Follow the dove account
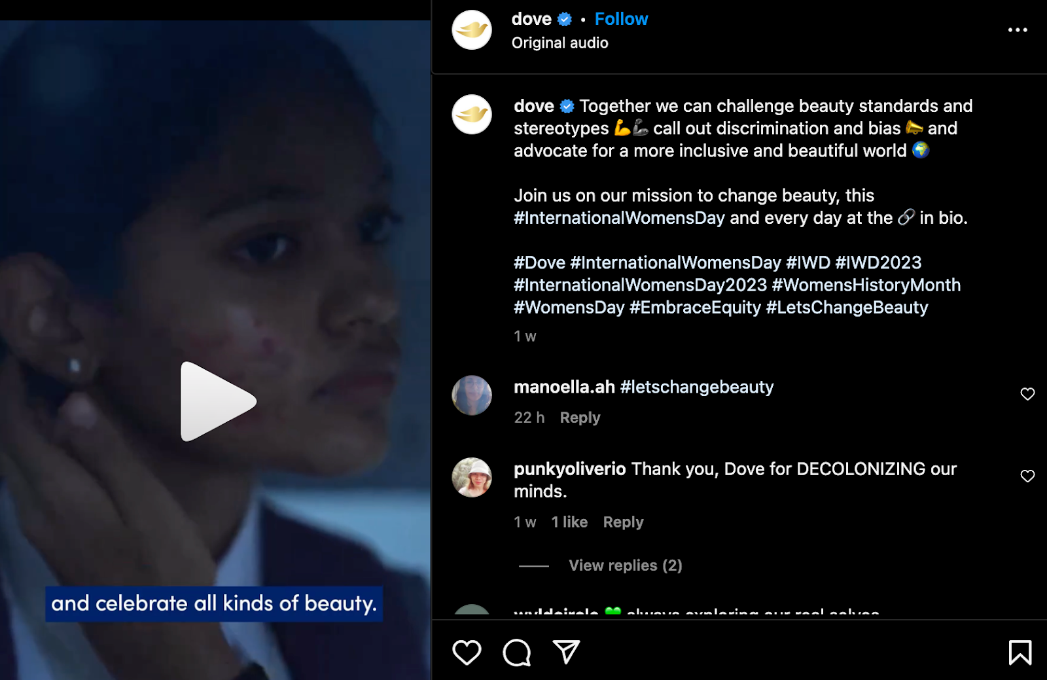Screen dimensions: 1047x680 (x=621, y=19)
